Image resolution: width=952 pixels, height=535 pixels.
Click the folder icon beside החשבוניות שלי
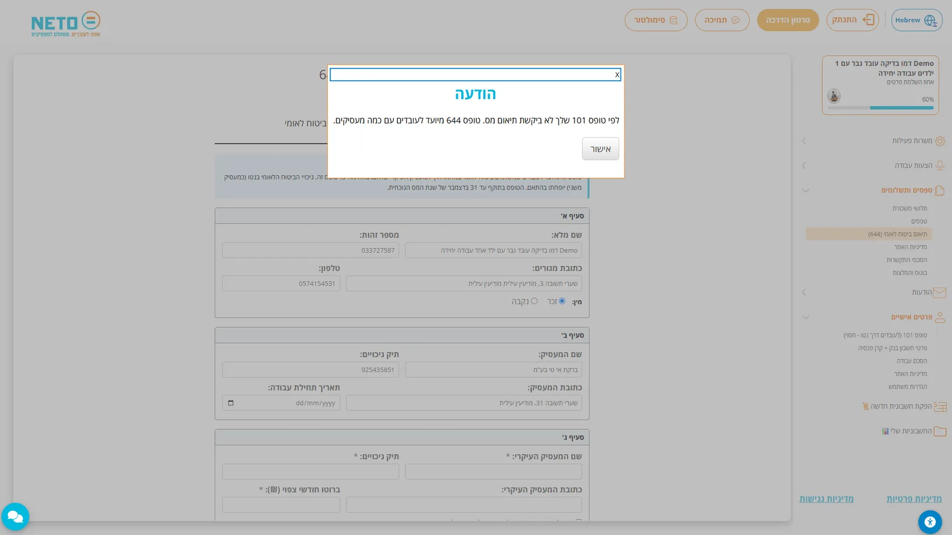tap(940, 431)
